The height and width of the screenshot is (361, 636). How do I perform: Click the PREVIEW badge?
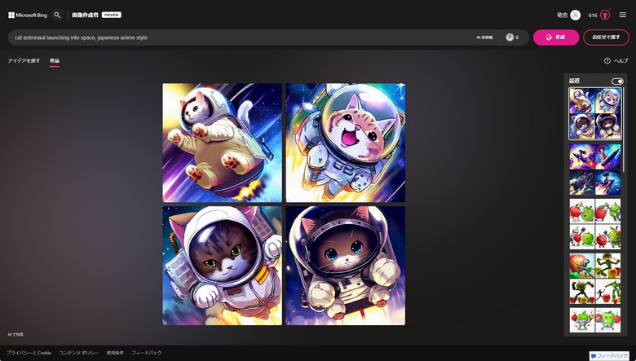pyautogui.click(x=111, y=15)
